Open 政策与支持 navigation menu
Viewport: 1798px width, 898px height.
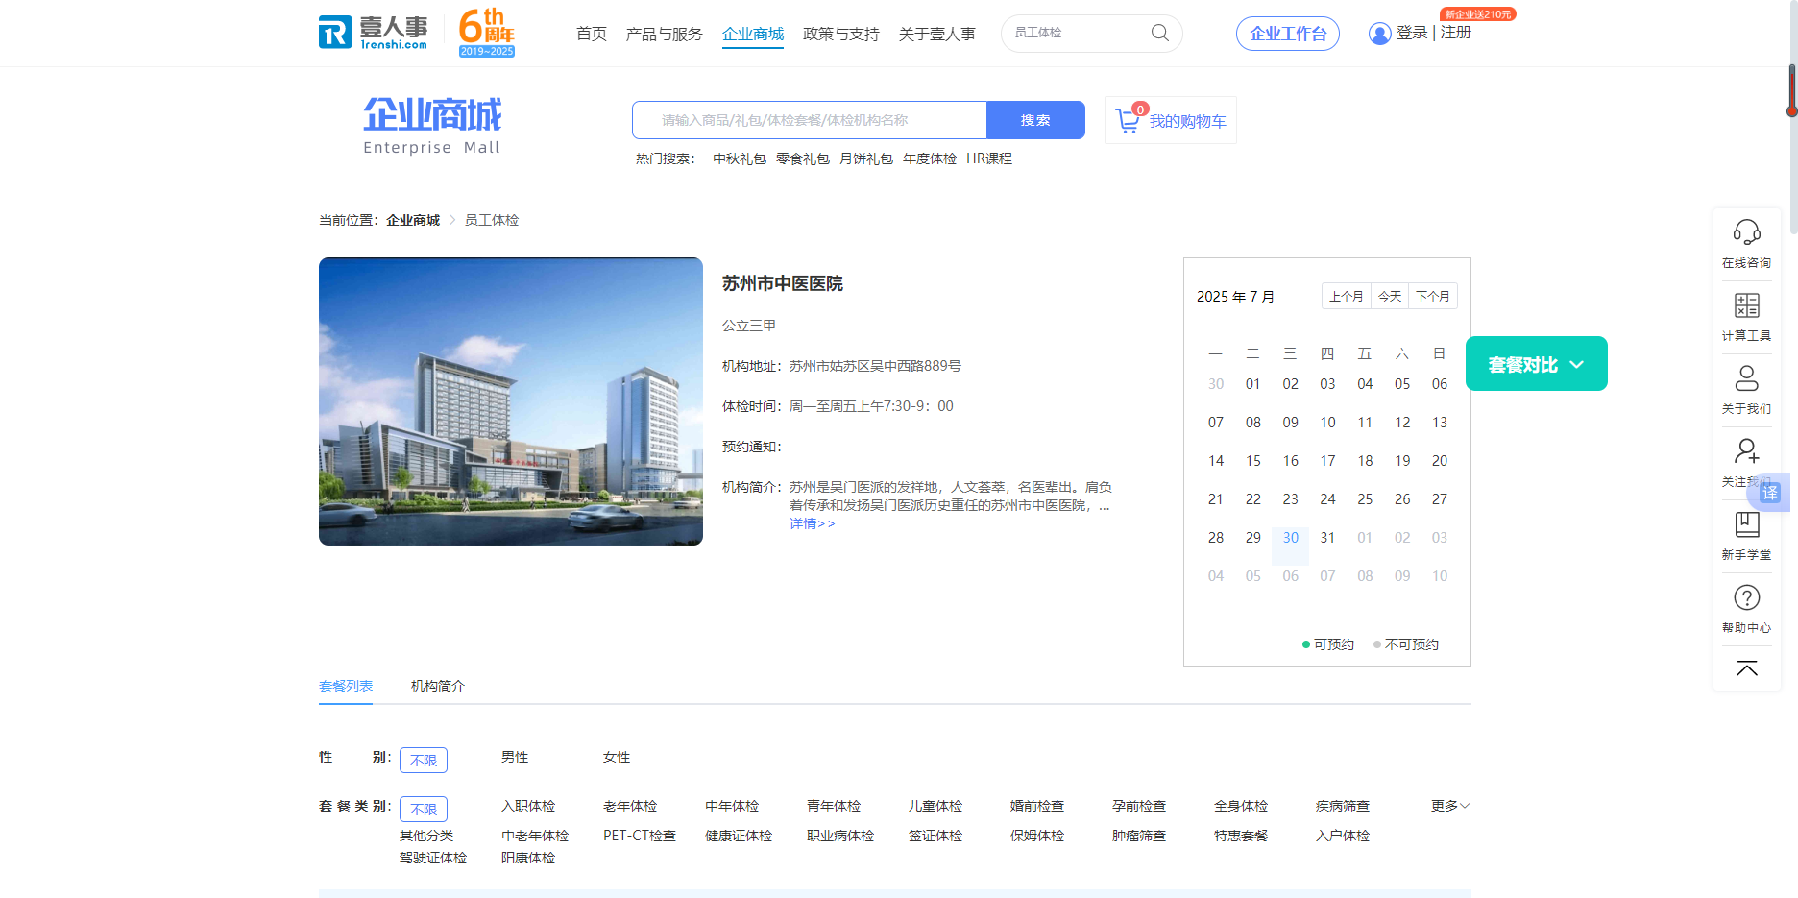tap(841, 34)
